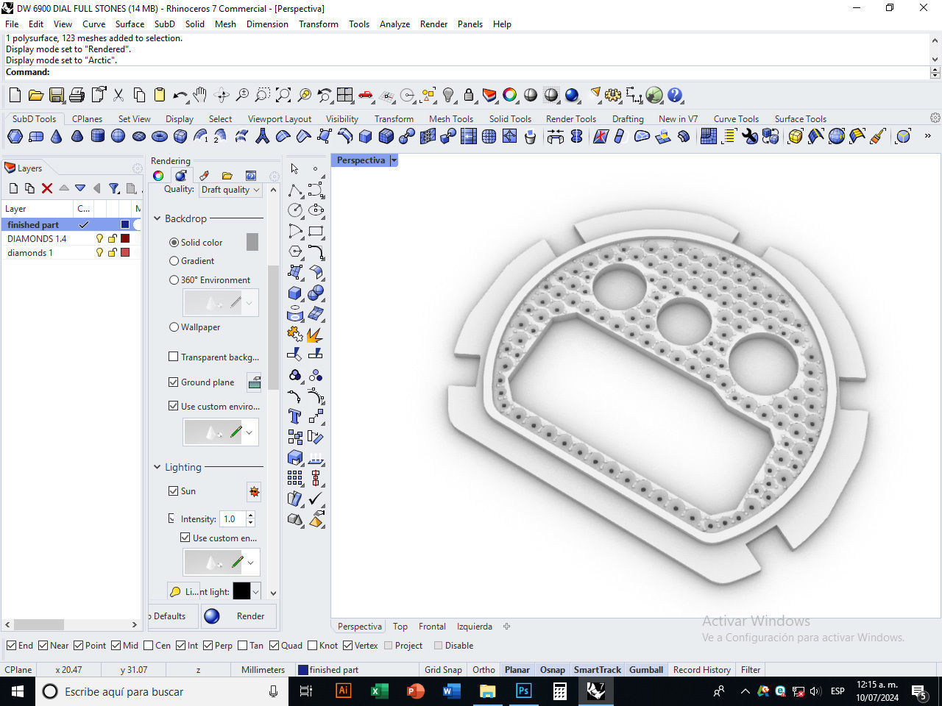Open Help with the question mark icon
Image resolution: width=942 pixels, height=706 pixels.
pos(675,95)
